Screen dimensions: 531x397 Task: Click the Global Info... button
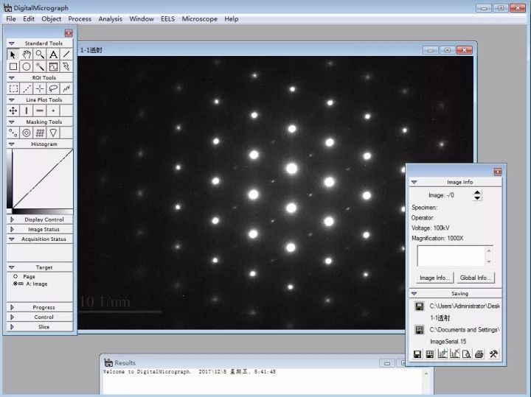(x=476, y=278)
